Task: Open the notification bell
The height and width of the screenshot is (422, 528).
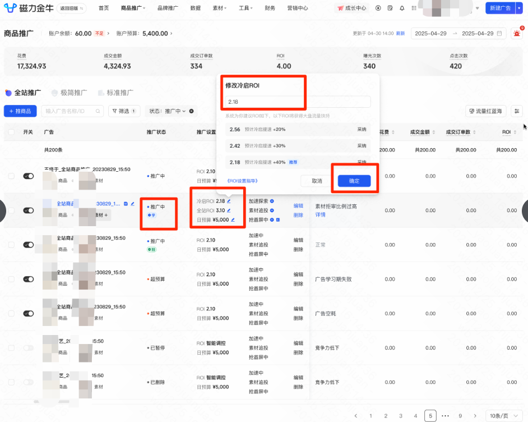Action: pyautogui.click(x=402, y=8)
